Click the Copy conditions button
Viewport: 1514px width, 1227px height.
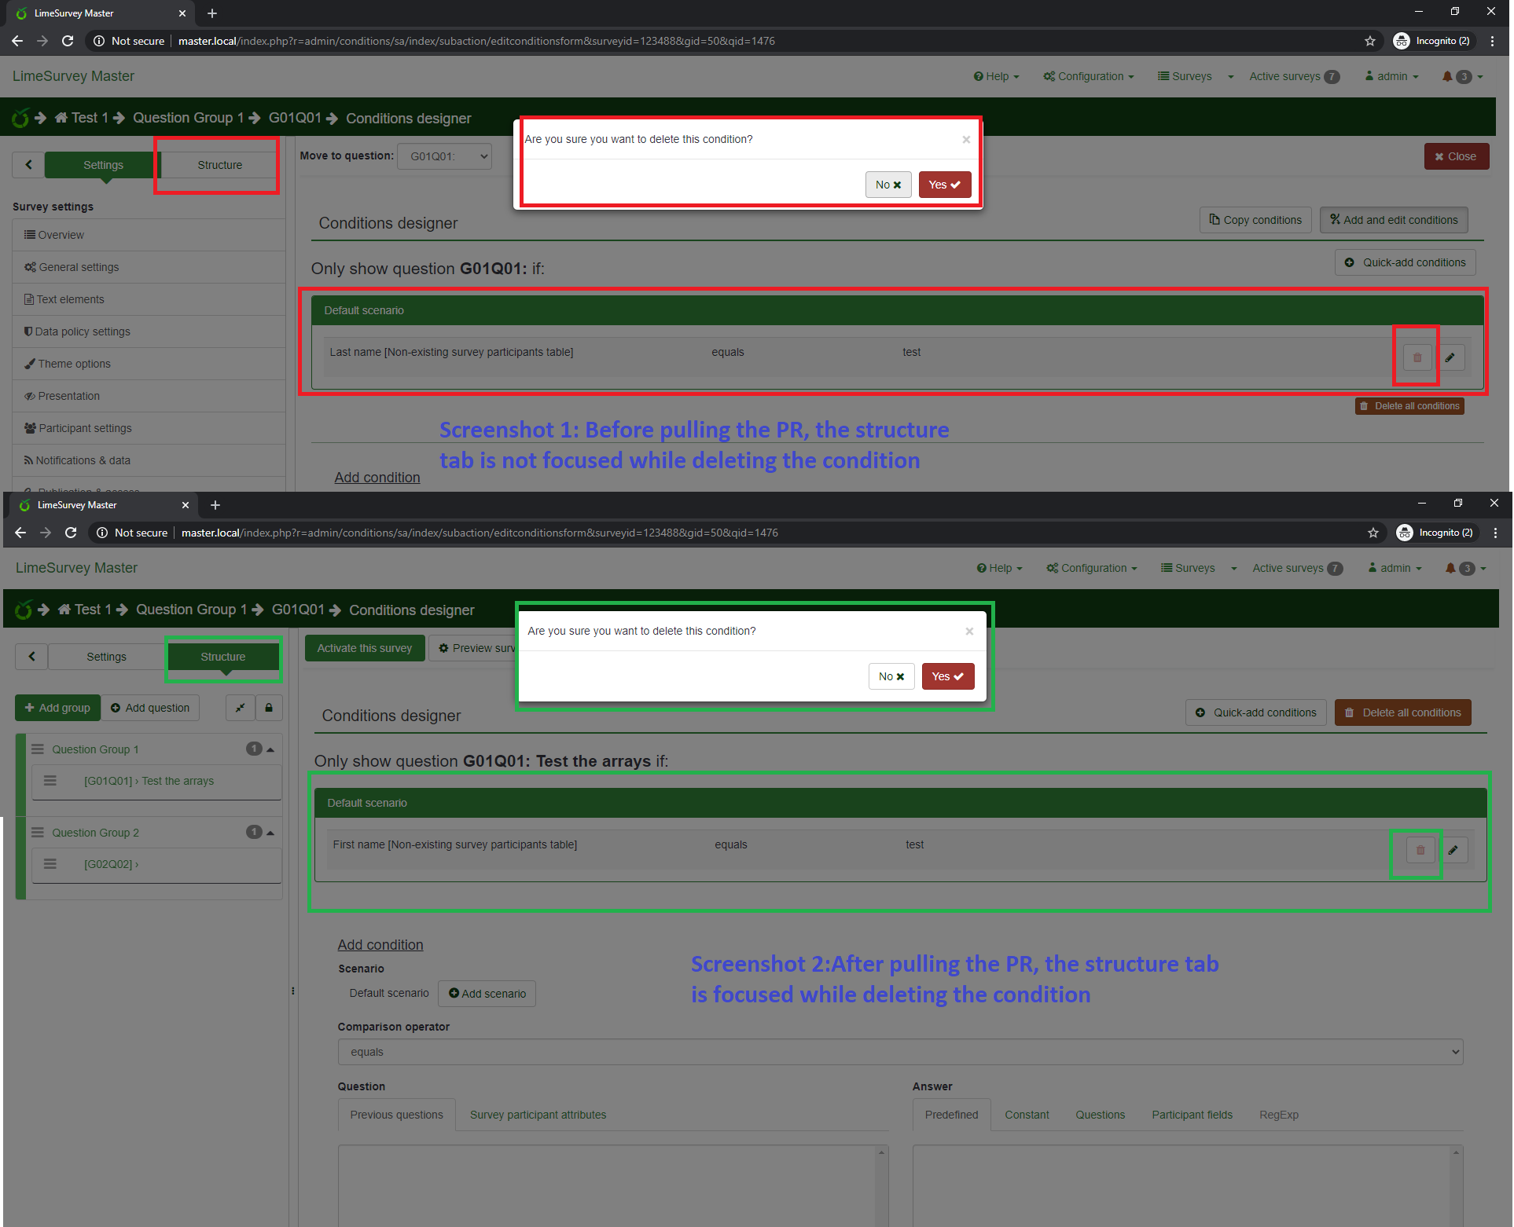pos(1255,220)
